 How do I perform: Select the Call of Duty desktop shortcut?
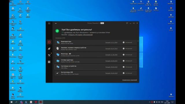coord(133,10)
